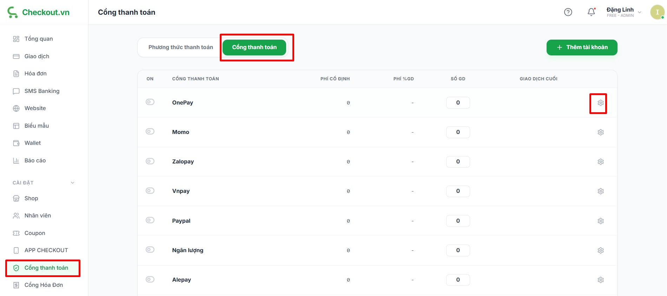Open settings gear for Alepay gateway

(x=600, y=280)
